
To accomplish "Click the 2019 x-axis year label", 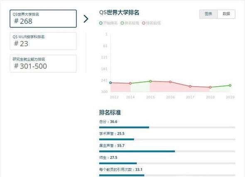I will 230,97.
